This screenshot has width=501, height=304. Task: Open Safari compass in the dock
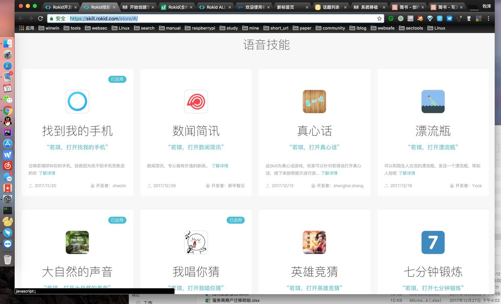pos(8,66)
